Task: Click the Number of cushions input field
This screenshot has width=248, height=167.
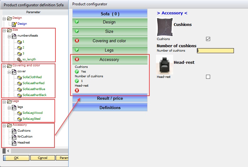Action: 215,51
